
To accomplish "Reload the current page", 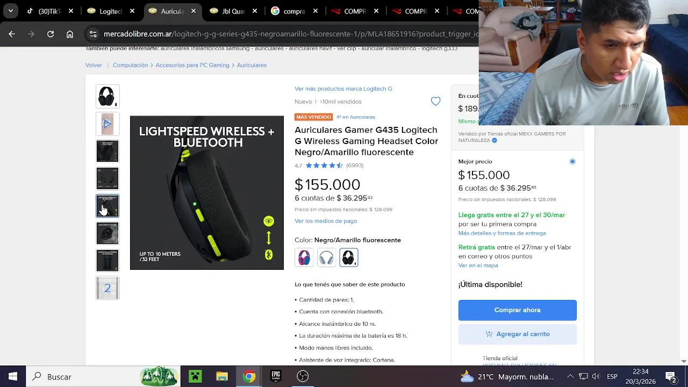I will [x=51, y=34].
